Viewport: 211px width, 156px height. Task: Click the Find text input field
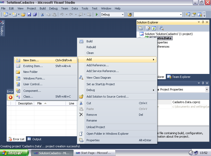157,14
